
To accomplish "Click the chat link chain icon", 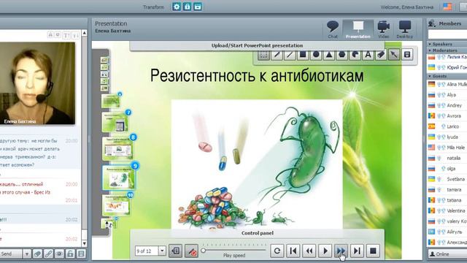I will coord(48,254).
